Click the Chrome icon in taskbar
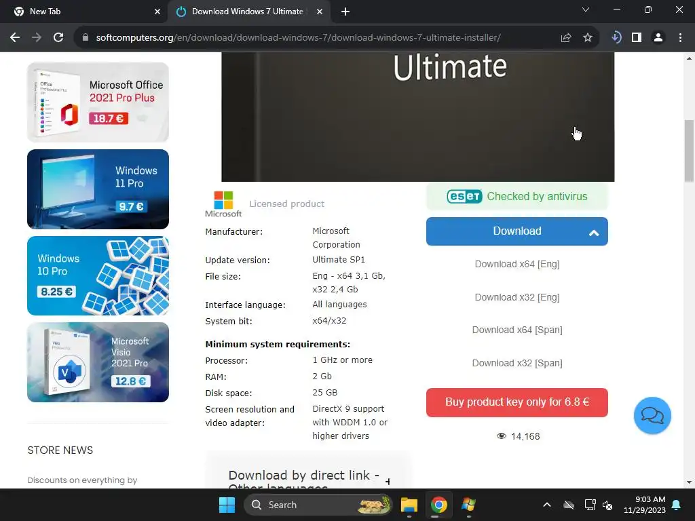 [438, 505]
